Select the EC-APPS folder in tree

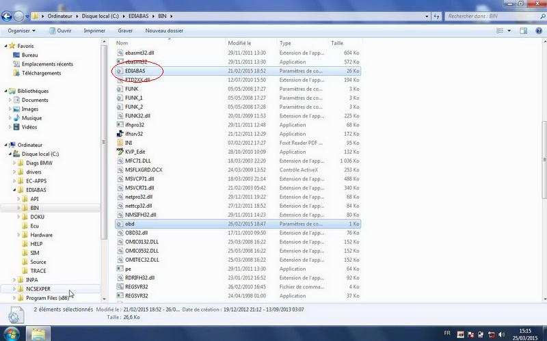click(36, 181)
